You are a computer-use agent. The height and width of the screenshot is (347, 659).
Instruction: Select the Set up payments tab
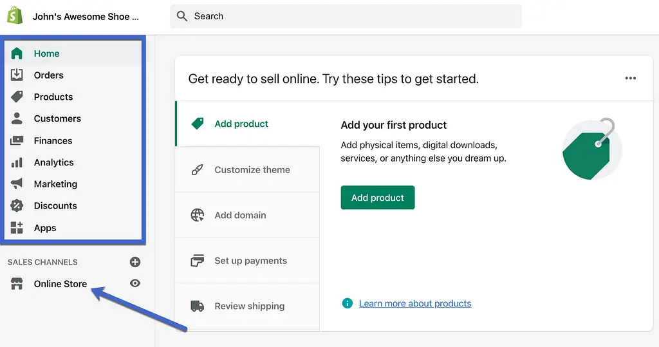tap(248, 260)
